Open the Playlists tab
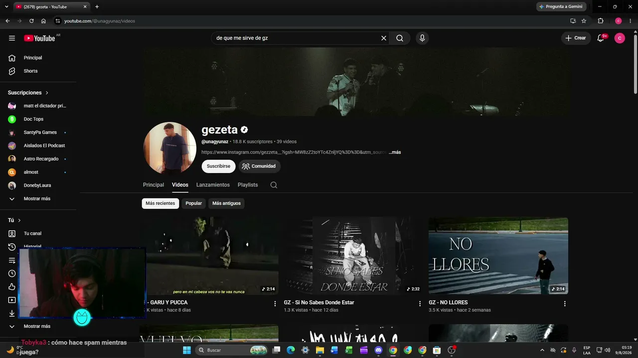Viewport: 638px width, 358px height. click(x=248, y=185)
